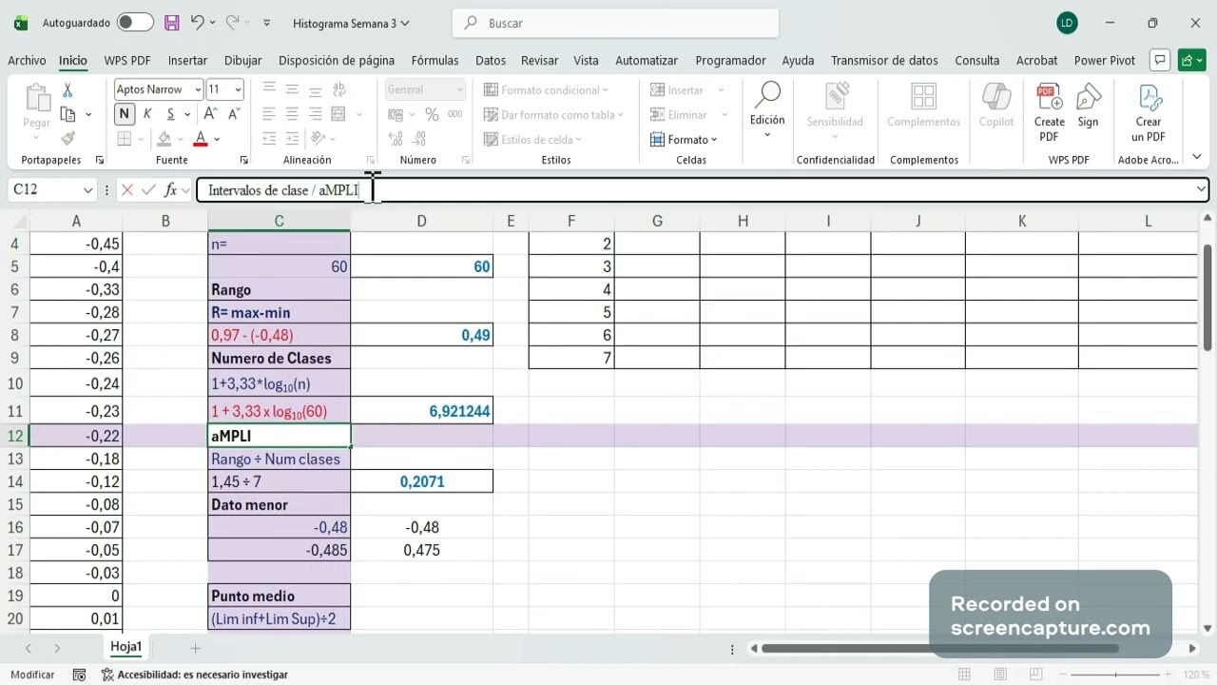Screen dimensions: 1217x685
Task: Click the Cut scissors icon
Action: (68, 89)
